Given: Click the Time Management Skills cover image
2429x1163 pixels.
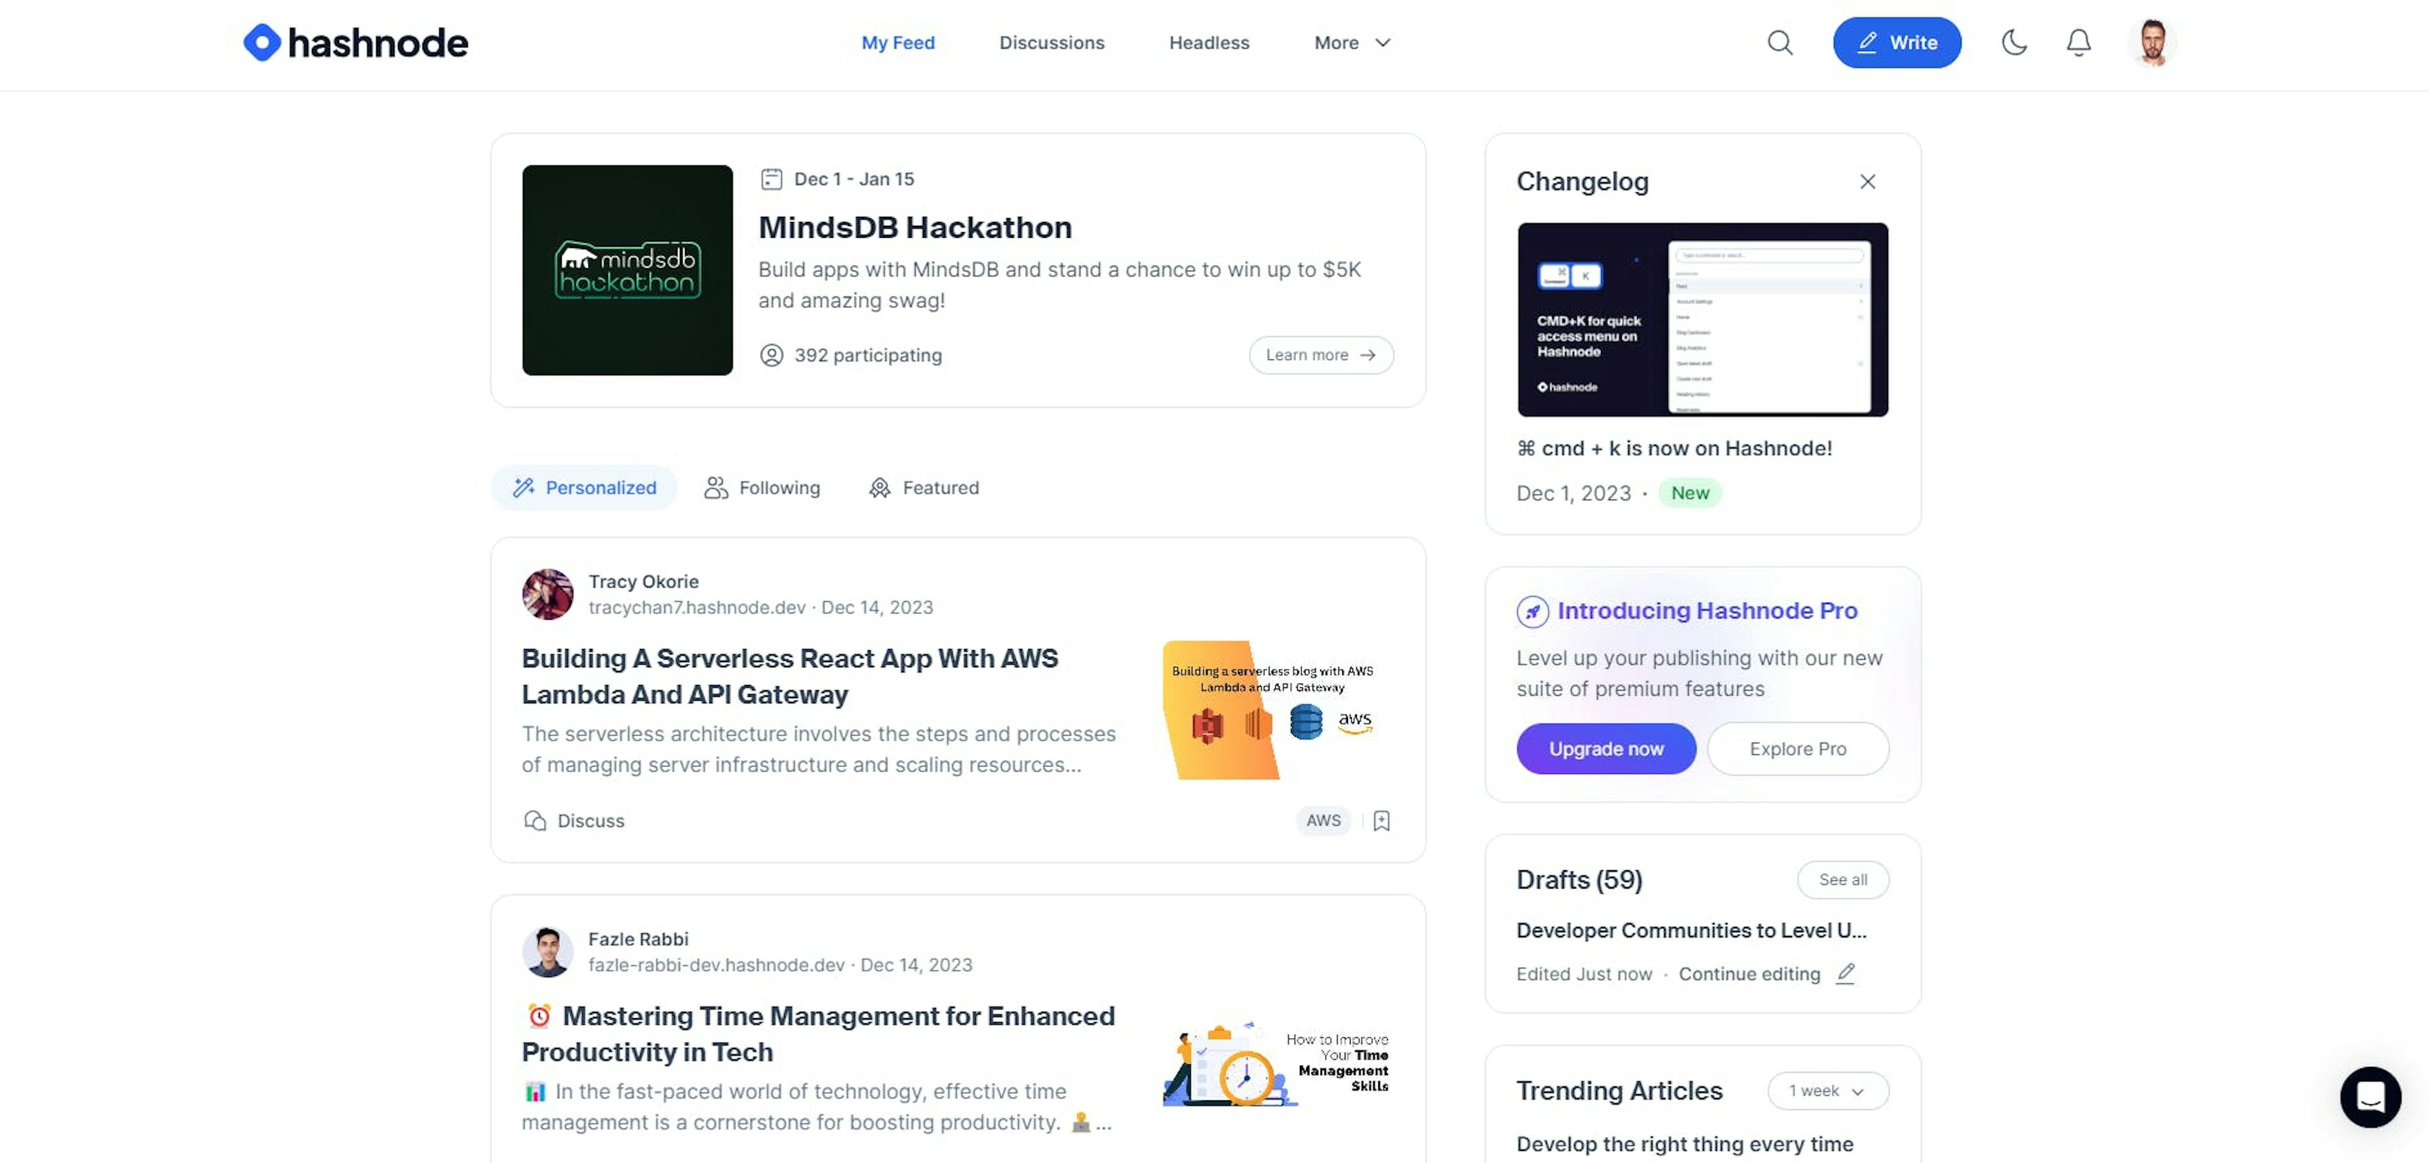Looking at the screenshot, I should point(1278,1065).
